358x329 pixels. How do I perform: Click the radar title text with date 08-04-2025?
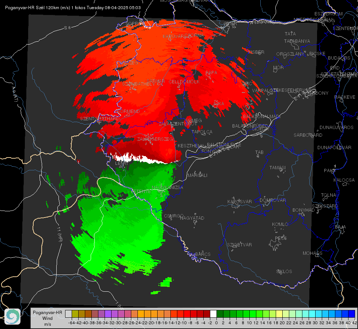click(x=73, y=8)
